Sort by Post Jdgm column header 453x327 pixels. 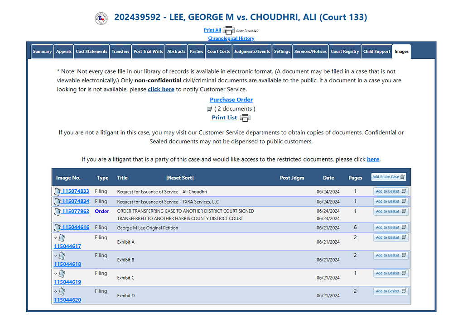(x=292, y=178)
